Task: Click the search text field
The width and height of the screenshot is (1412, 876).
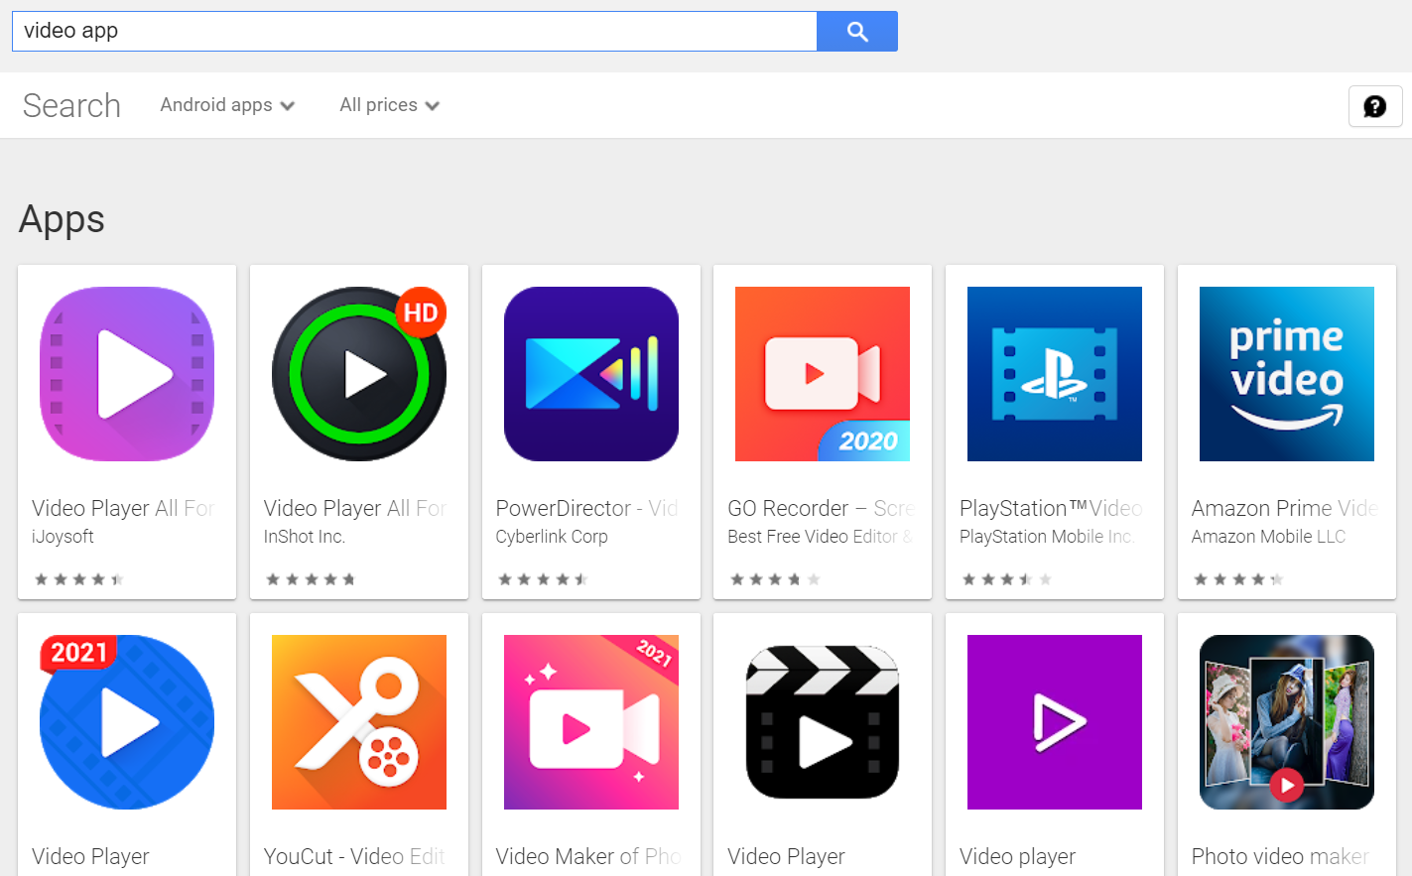Action: click(414, 31)
